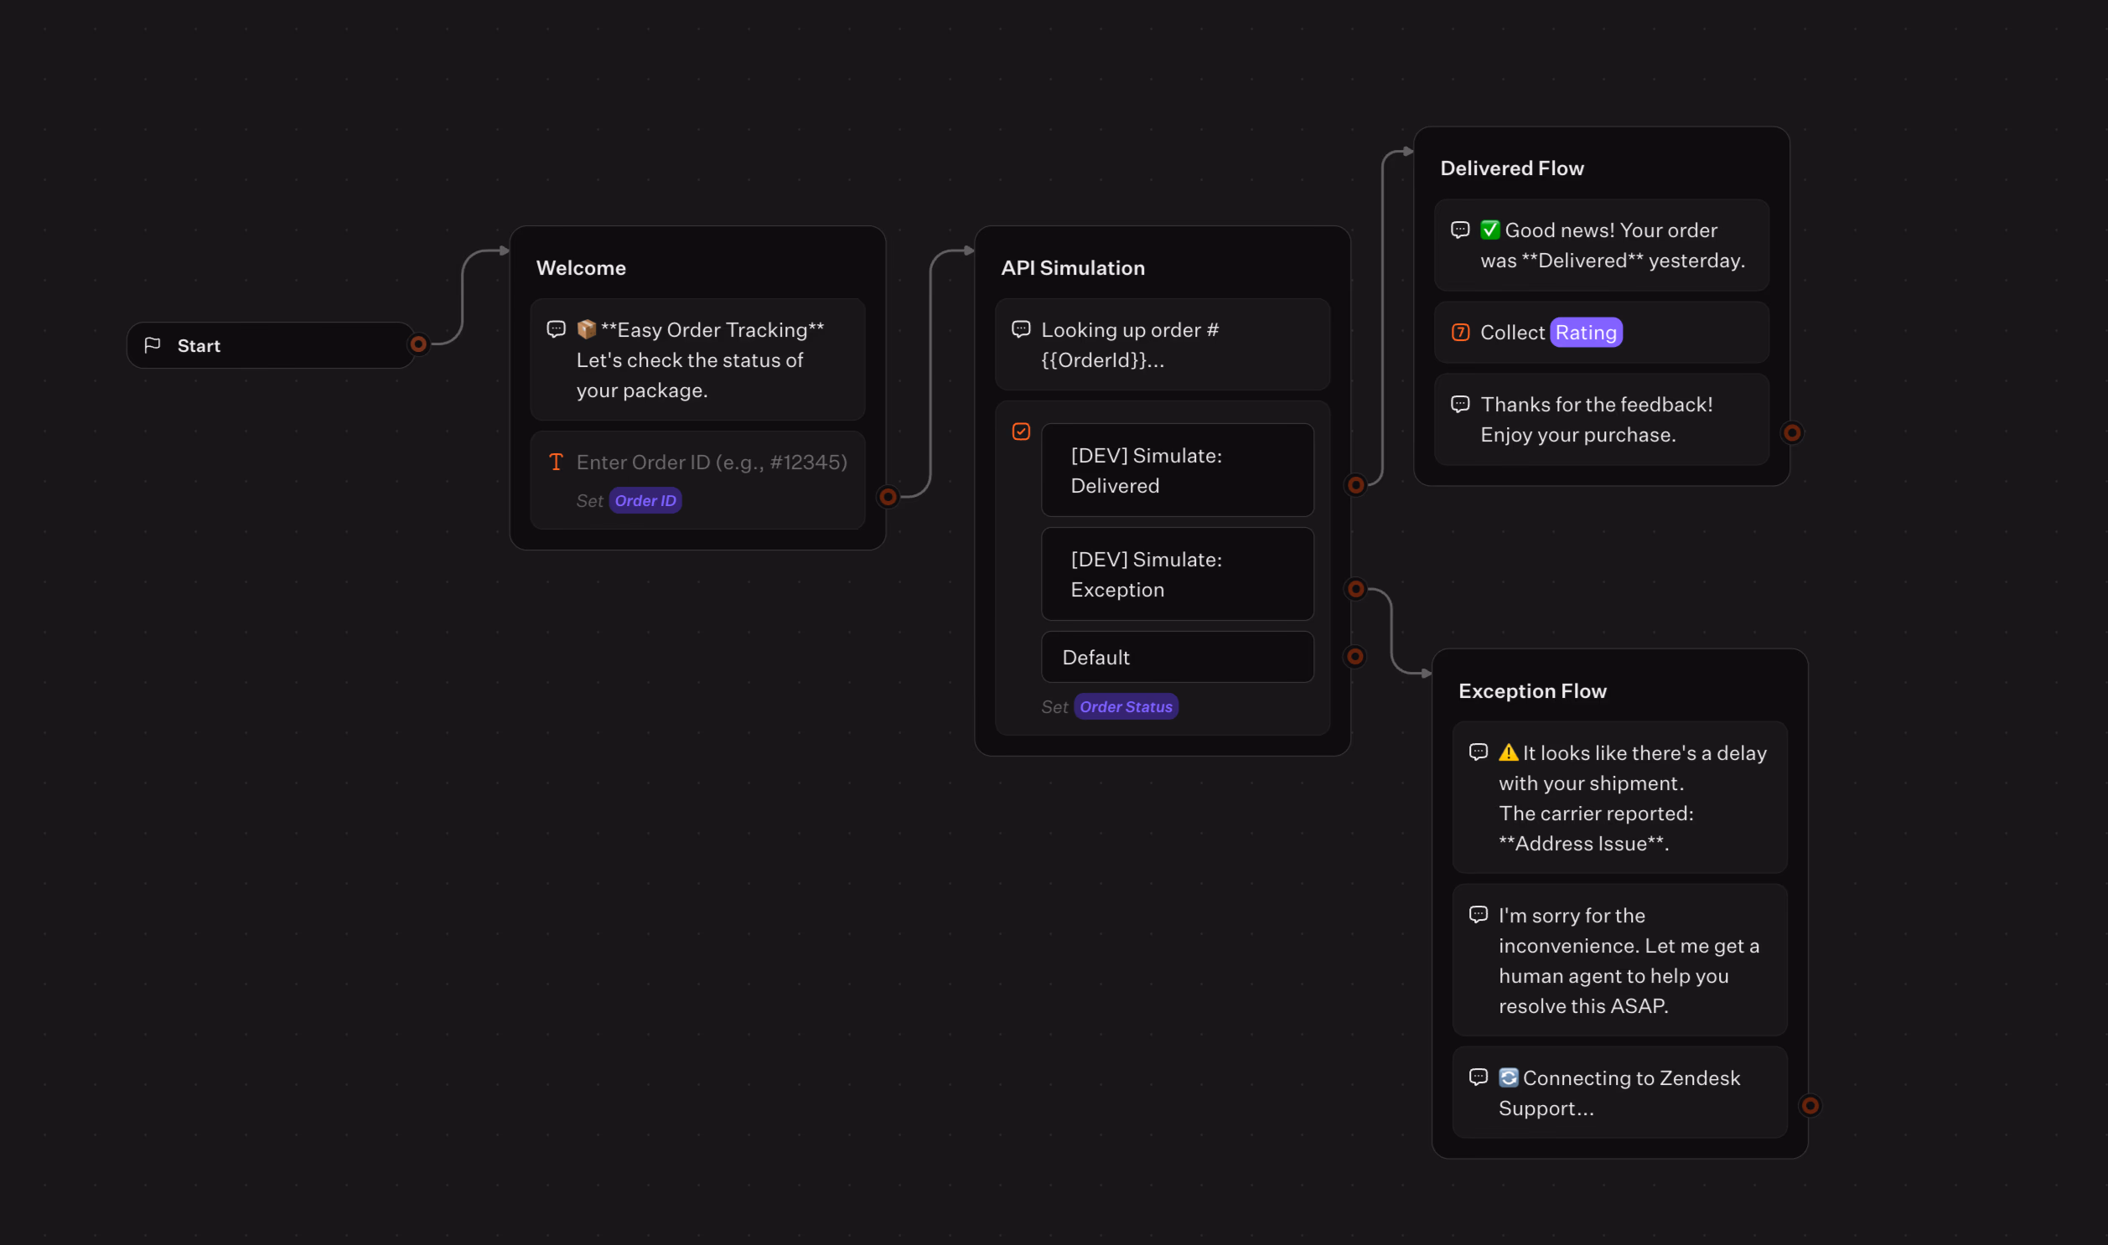Click the Start flag icon
This screenshot has width=2108, height=1245.
[x=152, y=345]
